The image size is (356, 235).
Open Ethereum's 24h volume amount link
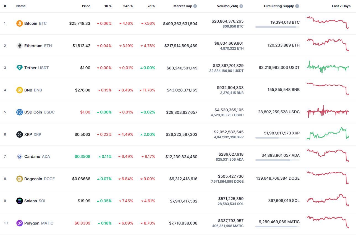pos(229,43)
